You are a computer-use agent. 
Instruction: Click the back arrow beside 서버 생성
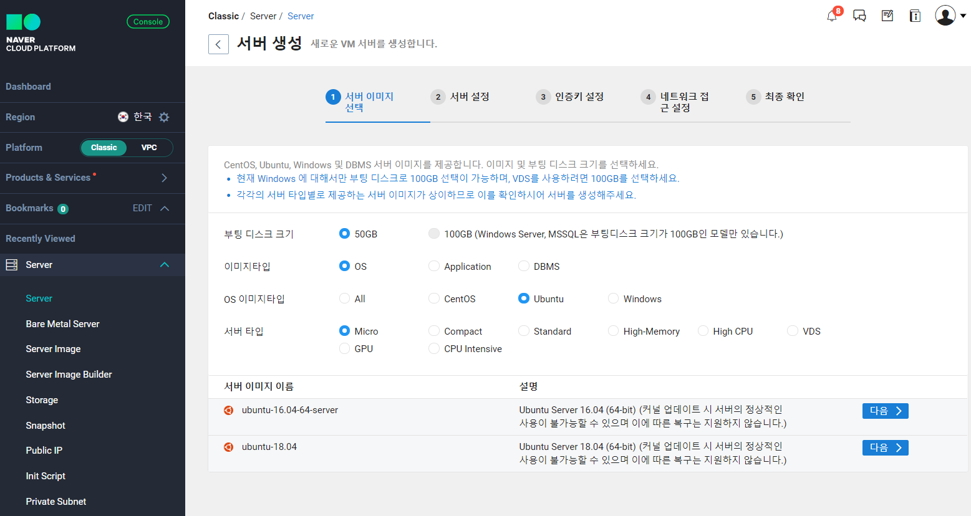[218, 44]
